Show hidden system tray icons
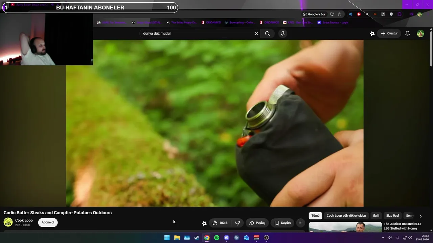433x243 pixels. pos(383,238)
